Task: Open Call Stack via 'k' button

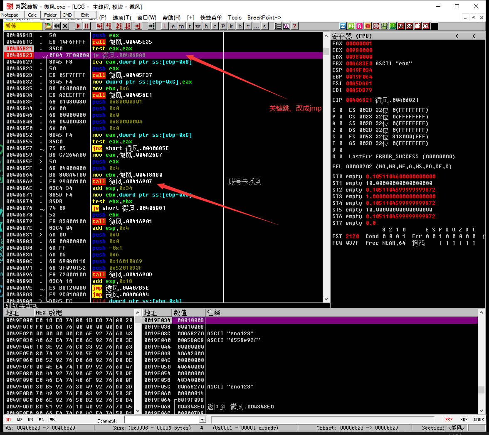Action: (231, 26)
